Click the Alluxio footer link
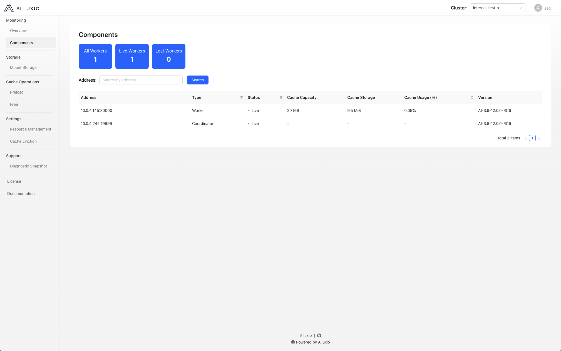The width and height of the screenshot is (561, 351). click(x=306, y=335)
